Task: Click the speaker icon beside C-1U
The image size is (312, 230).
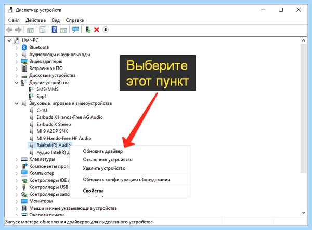Action: (x=31, y=111)
